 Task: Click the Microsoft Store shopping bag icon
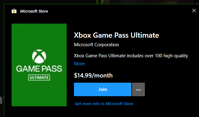coord(14,11)
